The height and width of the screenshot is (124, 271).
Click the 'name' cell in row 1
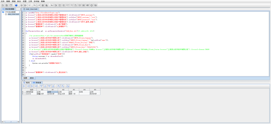(x=31, y=94)
